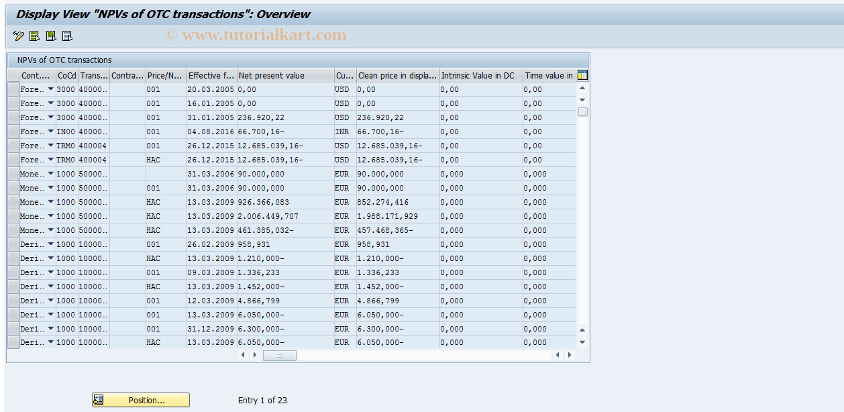
Task: Select row dated 31.01.2005 via row selector
Action: tap(13, 117)
